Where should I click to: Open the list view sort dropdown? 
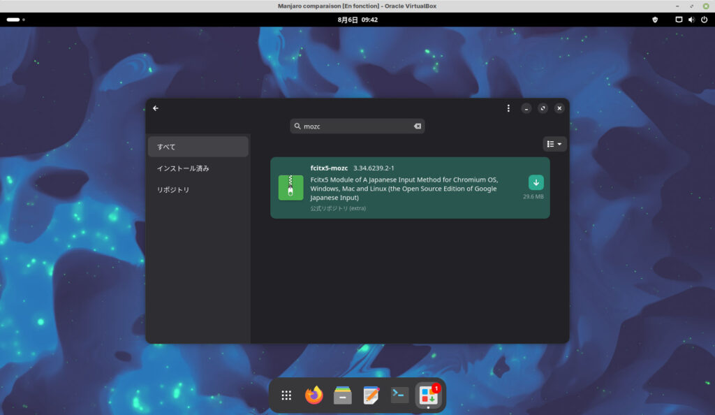tap(554, 144)
